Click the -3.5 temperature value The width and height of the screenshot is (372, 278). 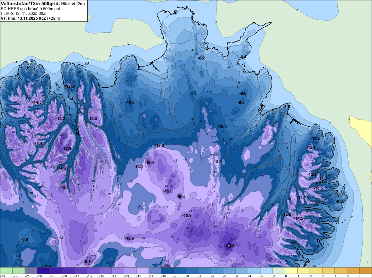286,107
